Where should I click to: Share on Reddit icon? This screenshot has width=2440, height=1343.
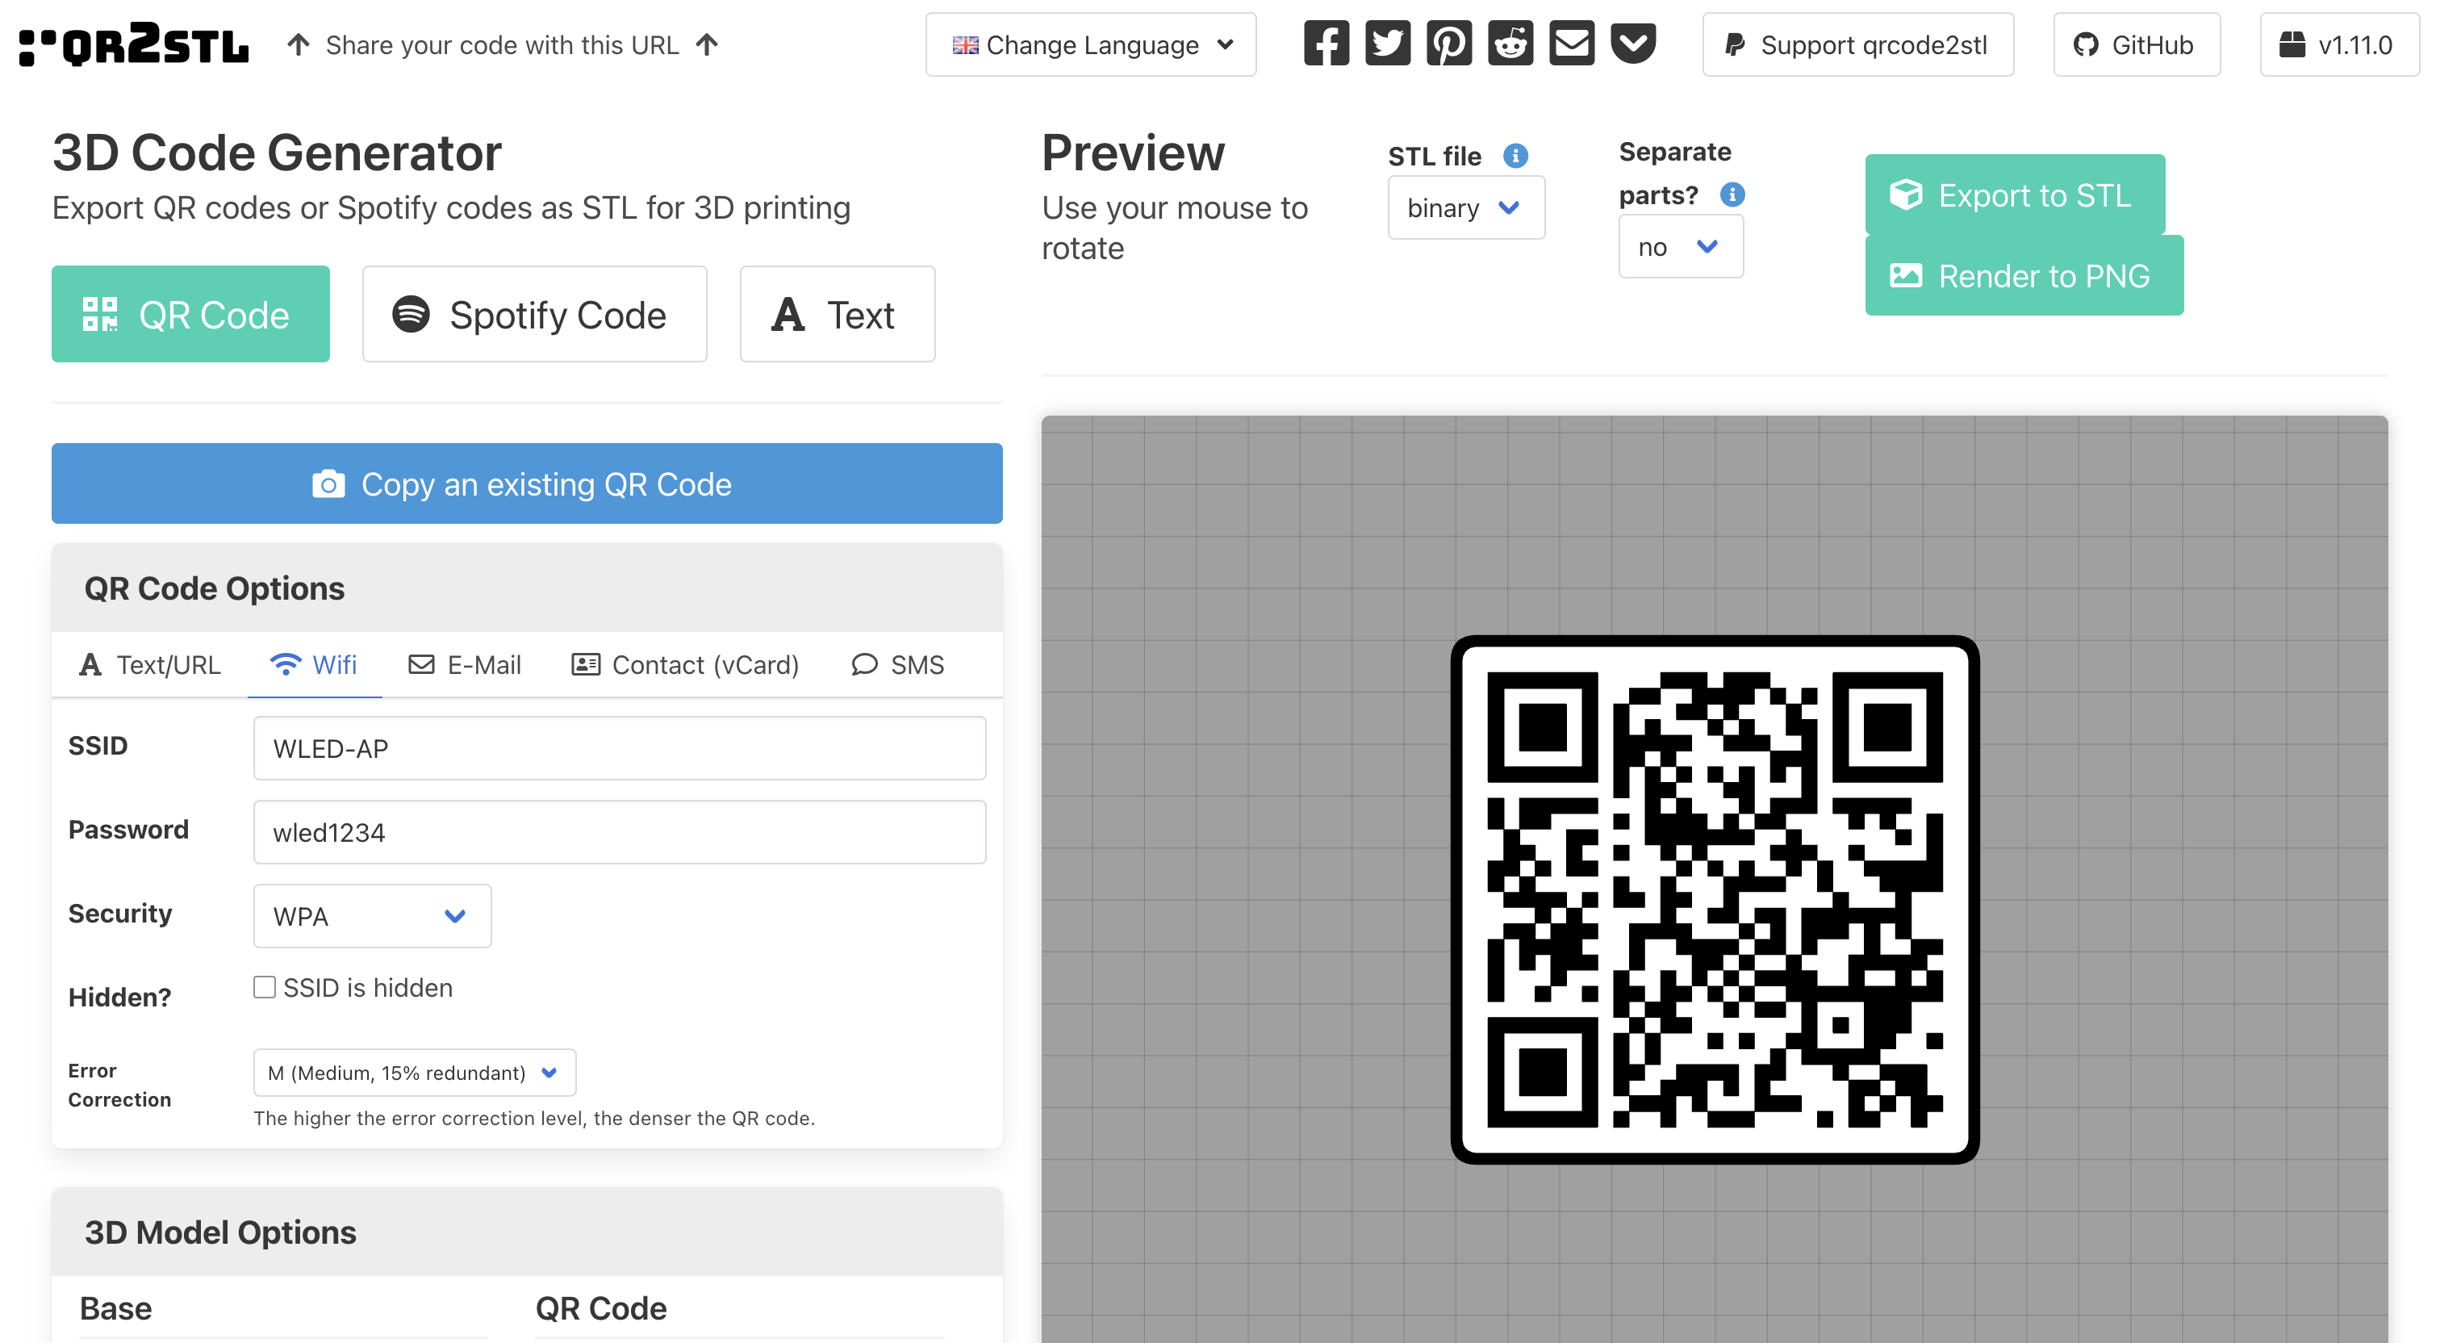click(x=1510, y=44)
